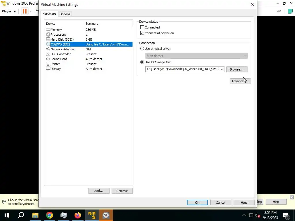Click the 256 MB memory summary

point(91,30)
